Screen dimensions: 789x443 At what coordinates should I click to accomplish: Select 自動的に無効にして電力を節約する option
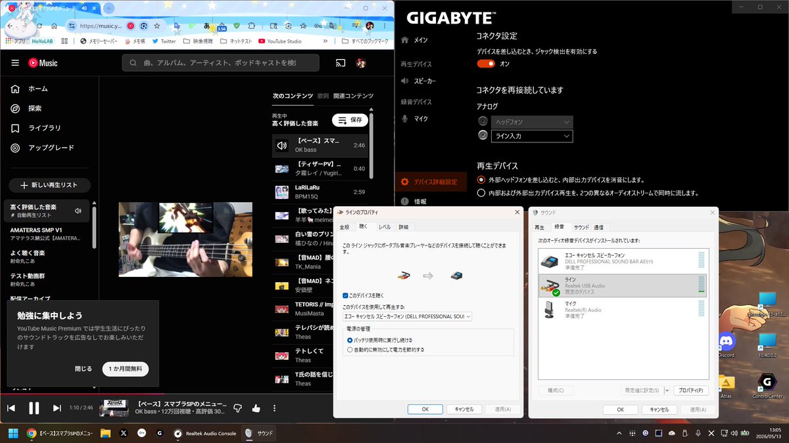[350, 350]
